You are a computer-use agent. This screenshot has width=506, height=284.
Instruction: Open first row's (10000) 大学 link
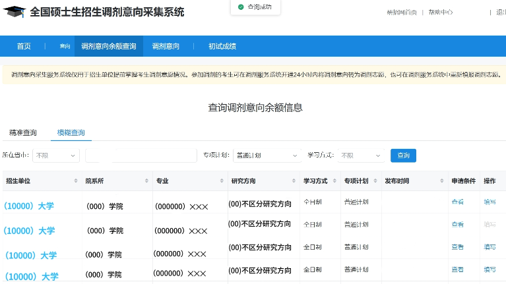click(29, 206)
